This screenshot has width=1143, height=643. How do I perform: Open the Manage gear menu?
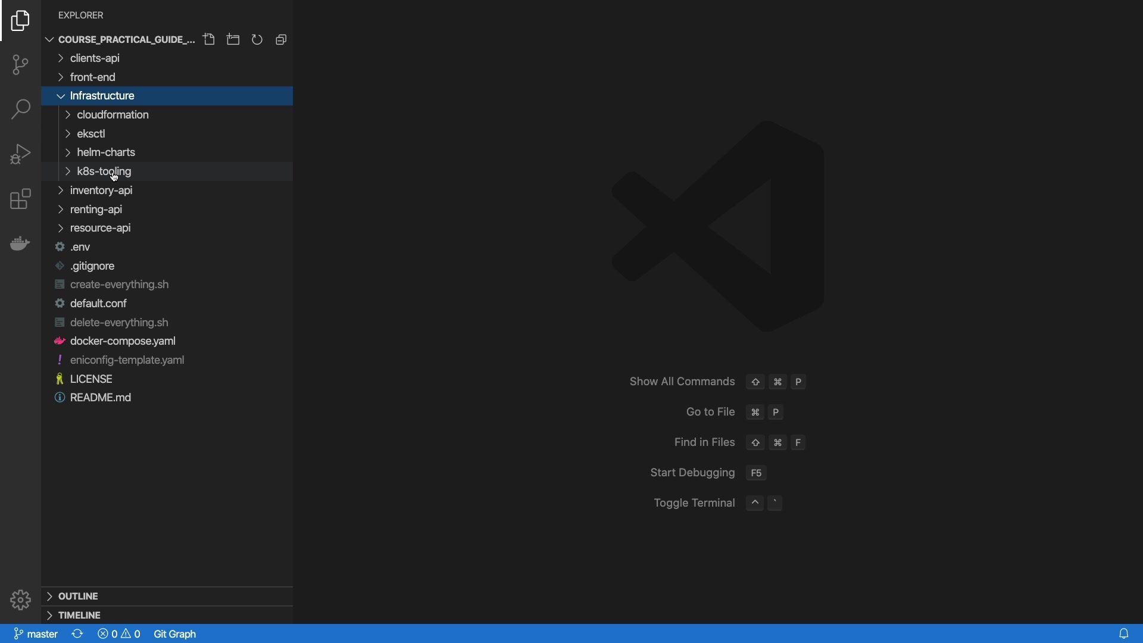(x=20, y=600)
